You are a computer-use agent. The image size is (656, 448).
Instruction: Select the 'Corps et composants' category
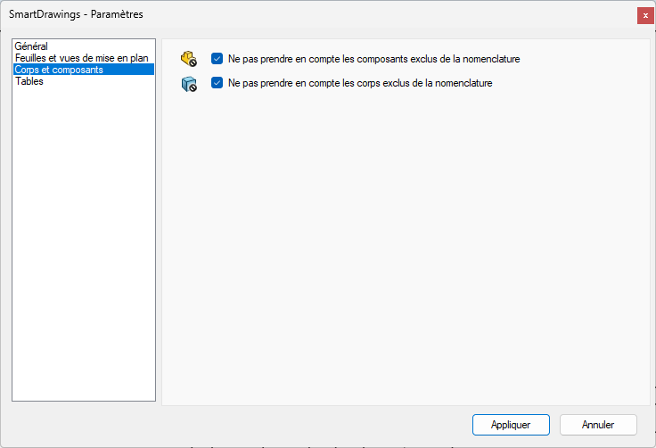59,70
